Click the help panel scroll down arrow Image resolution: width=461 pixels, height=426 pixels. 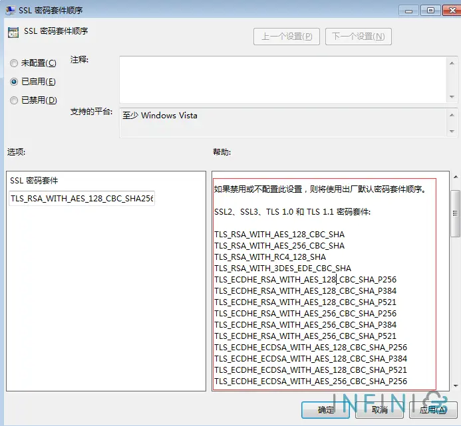pyautogui.click(x=456, y=385)
